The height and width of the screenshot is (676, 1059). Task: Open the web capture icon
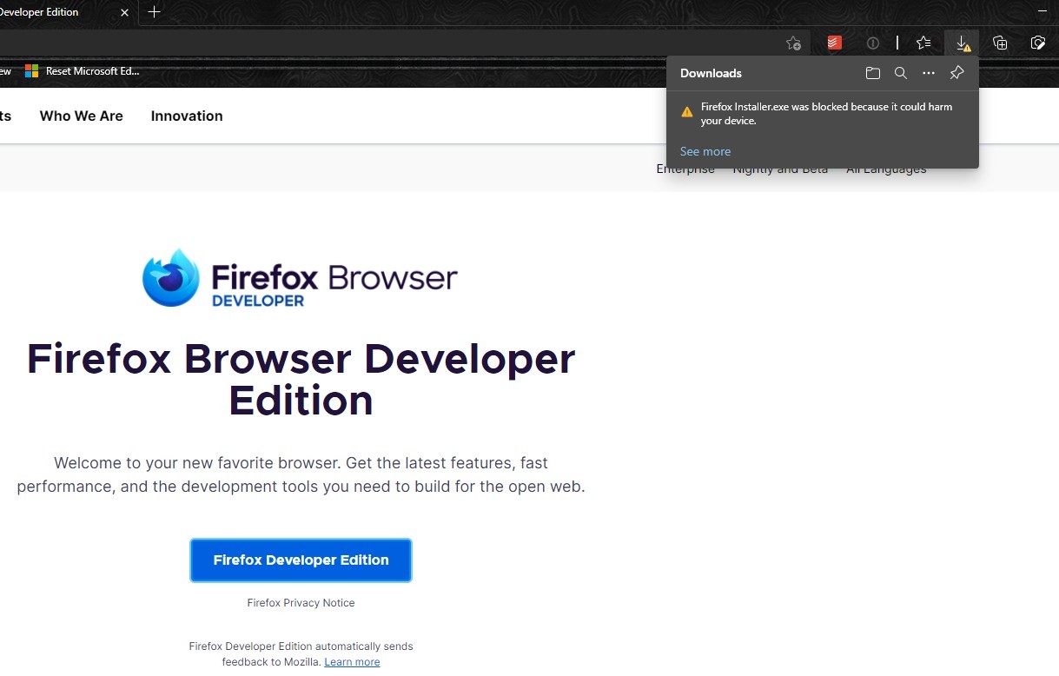click(1037, 43)
